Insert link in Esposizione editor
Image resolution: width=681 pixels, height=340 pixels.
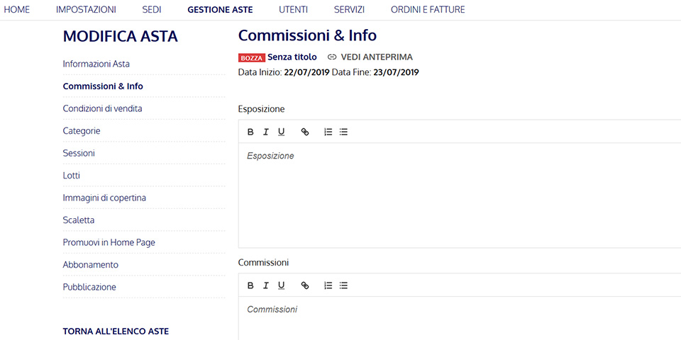[x=305, y=132]
